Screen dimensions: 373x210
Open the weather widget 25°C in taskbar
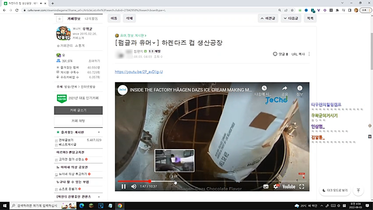click(x=306, y=206)
